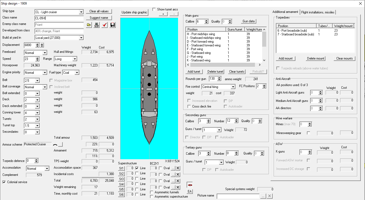
Task: Select the Additional armament tab
Action: point(285,12)
